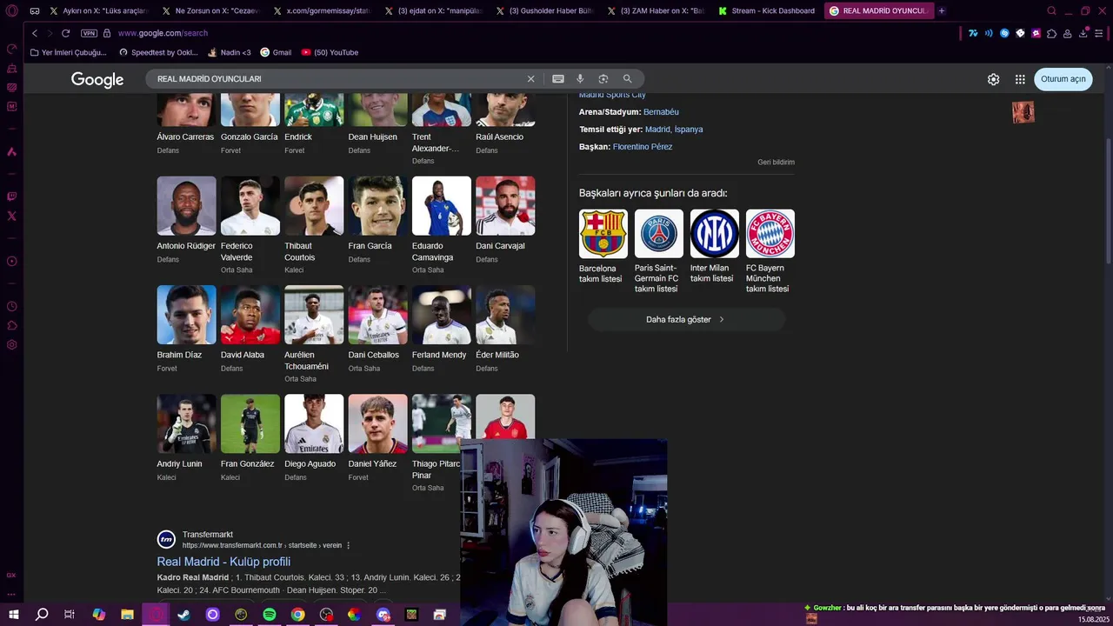Open the profile account icon in toolbar
This screenshot has height=626, width=1113.
pyautogui.click(x=1068, y=33)
